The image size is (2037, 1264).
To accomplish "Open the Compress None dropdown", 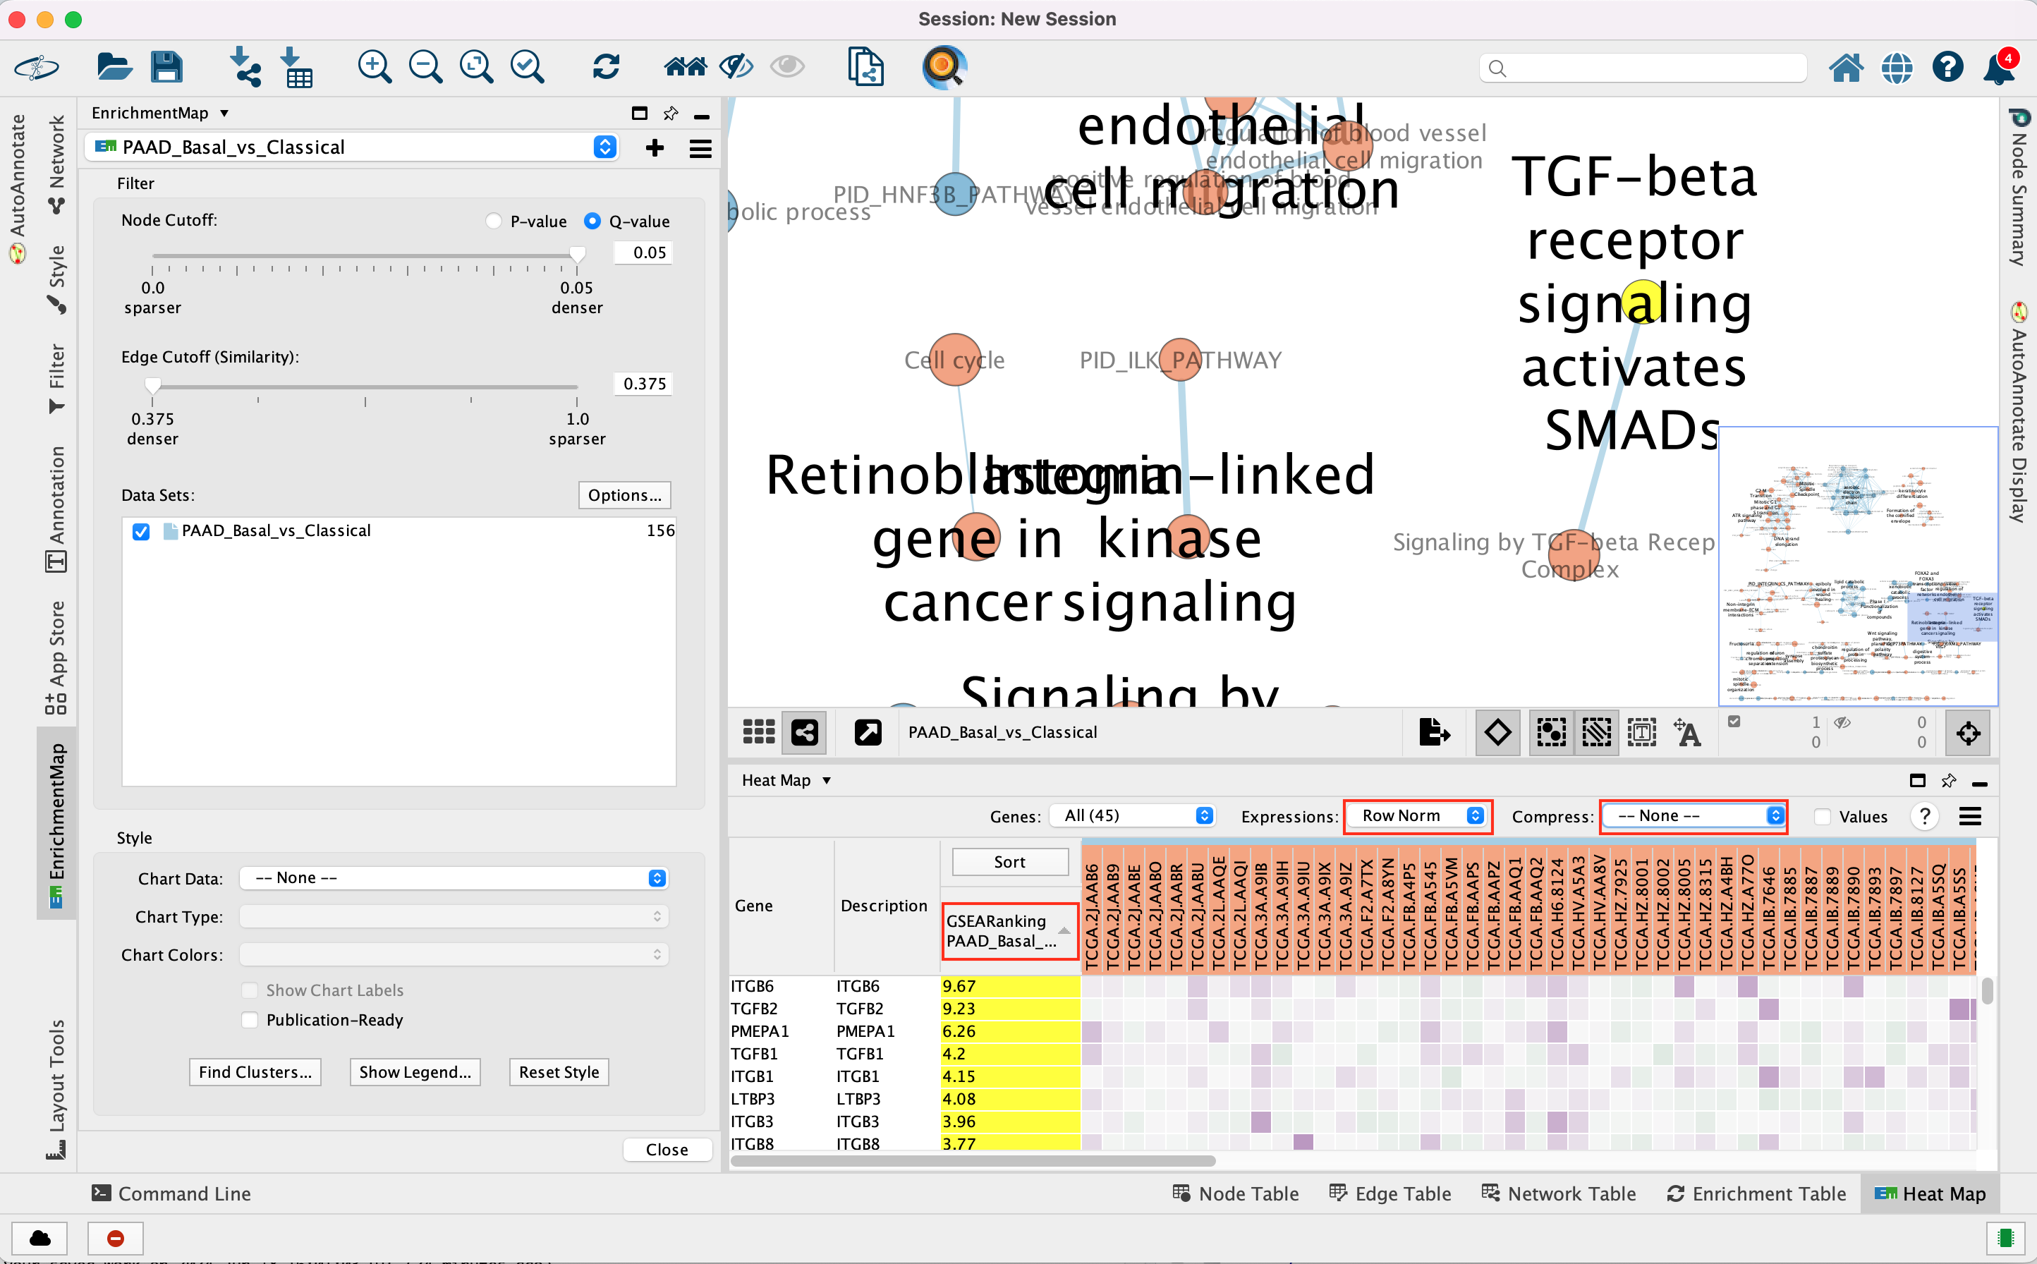I will tap(1694, 816).
